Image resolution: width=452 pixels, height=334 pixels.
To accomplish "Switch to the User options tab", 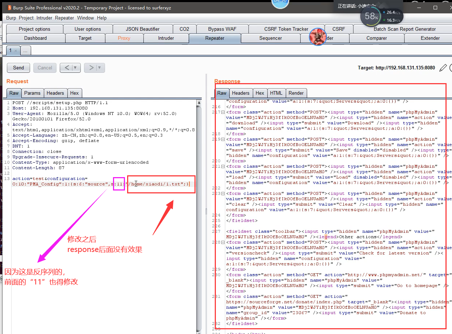I will pyautogui.click(x=88, y=29).
